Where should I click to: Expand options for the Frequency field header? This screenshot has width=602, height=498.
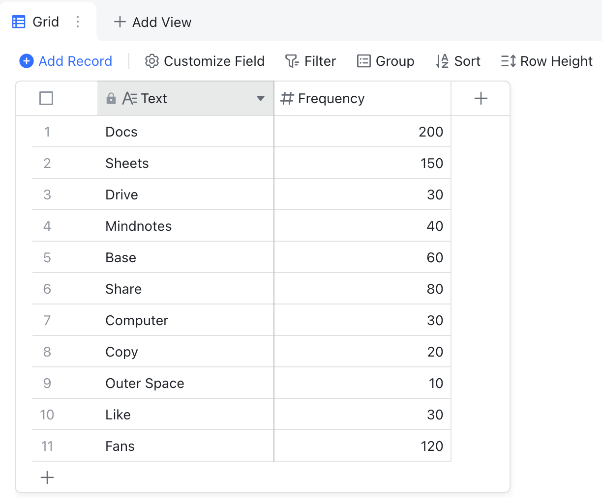coord(440,98)
